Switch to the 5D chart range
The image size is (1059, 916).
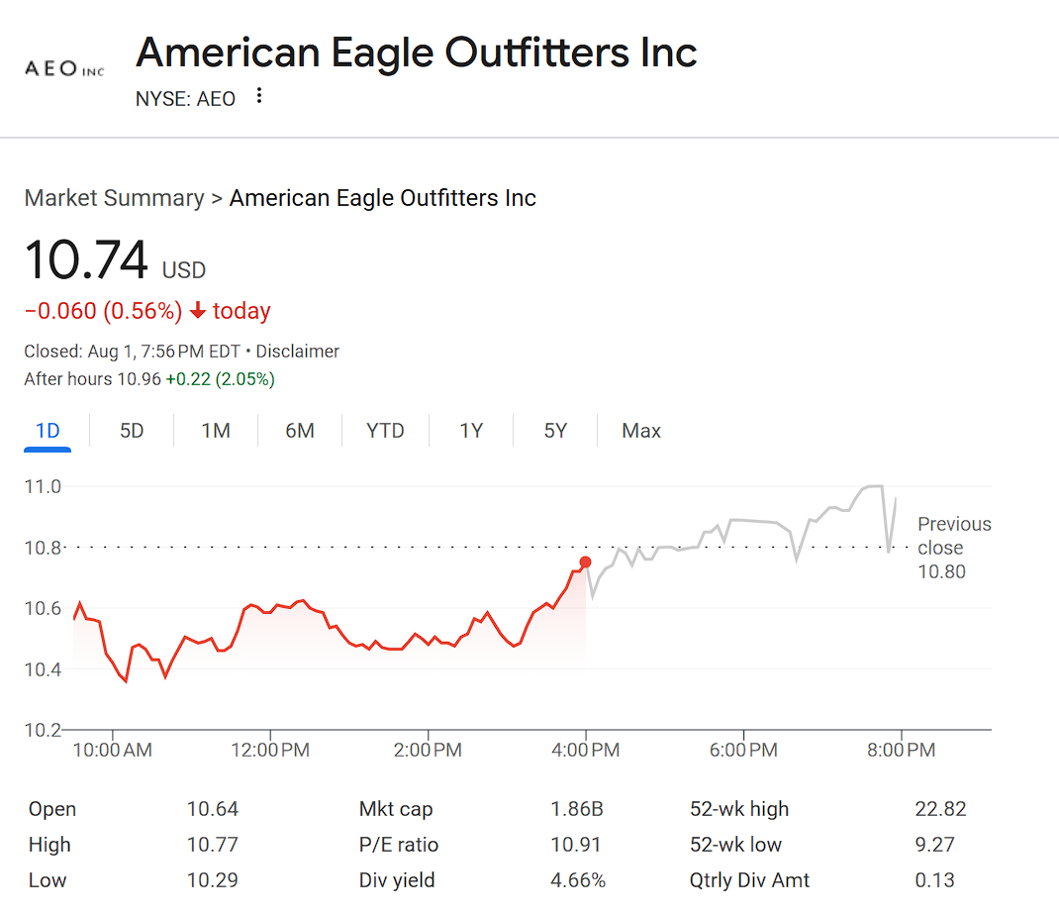tap(132, 431)
